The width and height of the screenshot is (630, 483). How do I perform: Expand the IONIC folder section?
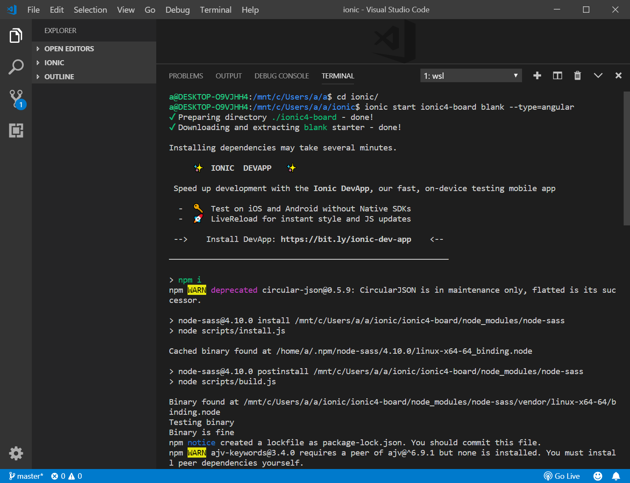pyautogui.click(x=54, y=63)
